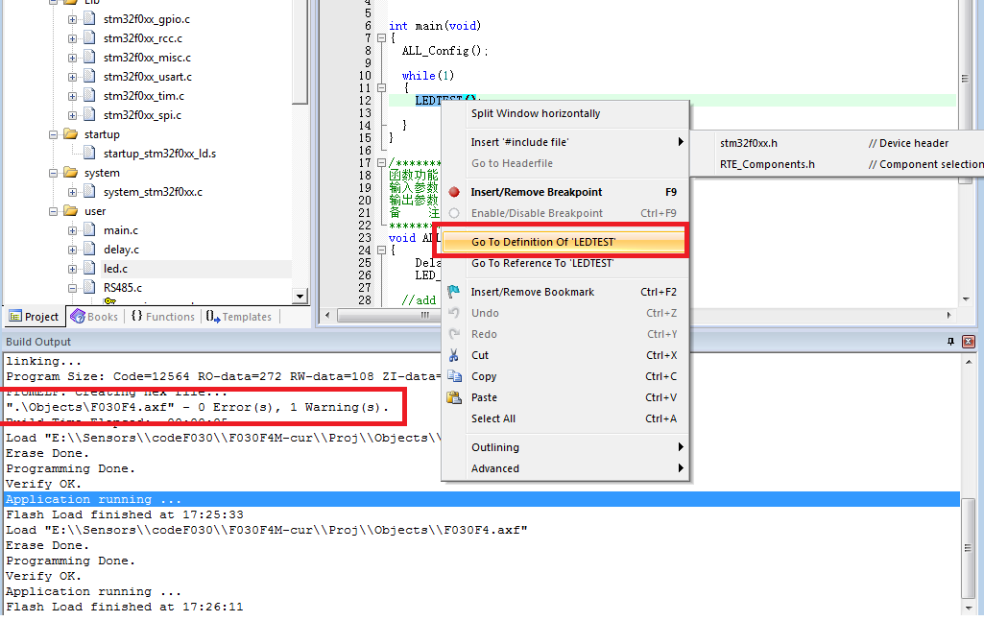The height and width of the screenshot is (621, 984).
Task: Click the file icon of delay.c
Action: point(89,249)
